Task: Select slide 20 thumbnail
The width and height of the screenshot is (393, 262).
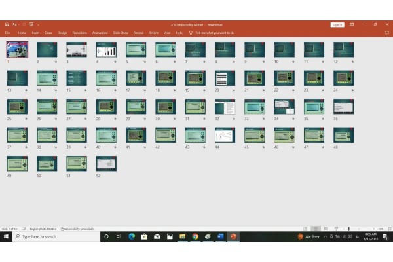Action: tap(225, 78)
